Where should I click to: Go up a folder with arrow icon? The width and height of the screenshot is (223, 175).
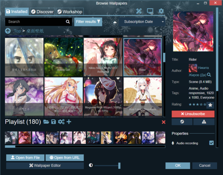click(x=8, y=31)
